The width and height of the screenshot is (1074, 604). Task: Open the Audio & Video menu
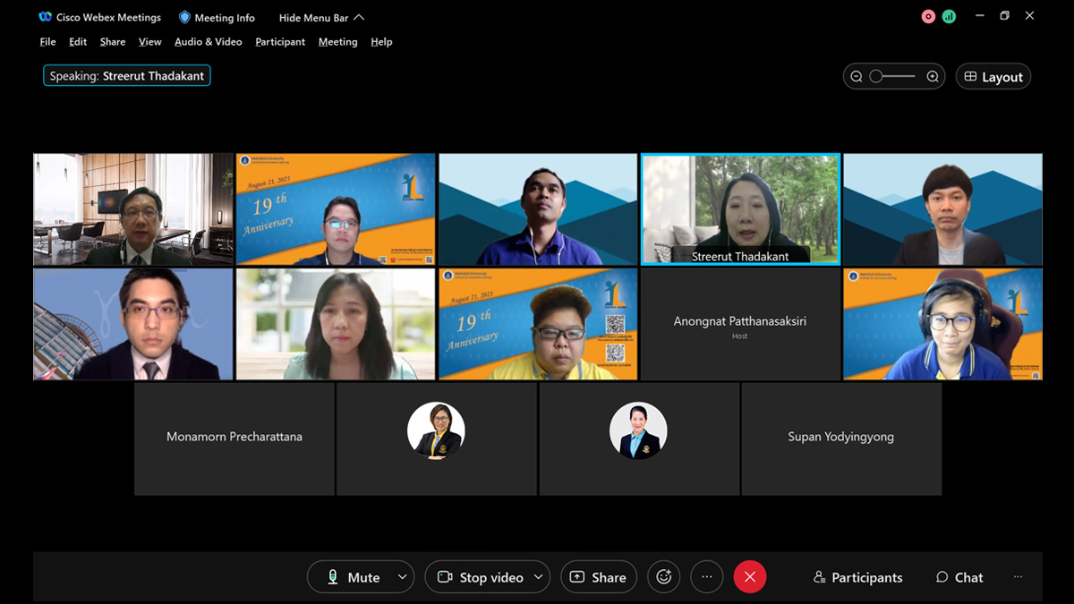(208, 42)
